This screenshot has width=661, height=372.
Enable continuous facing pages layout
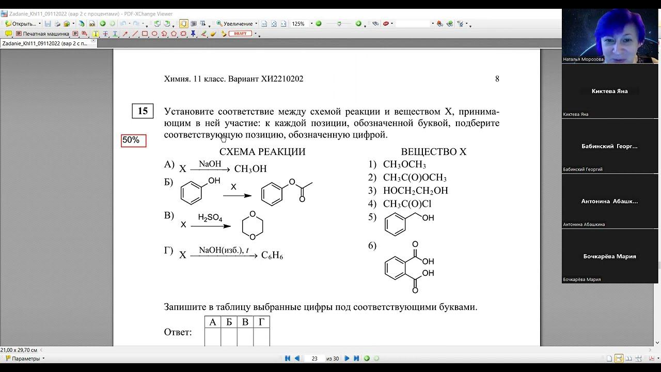coord(638,359)
